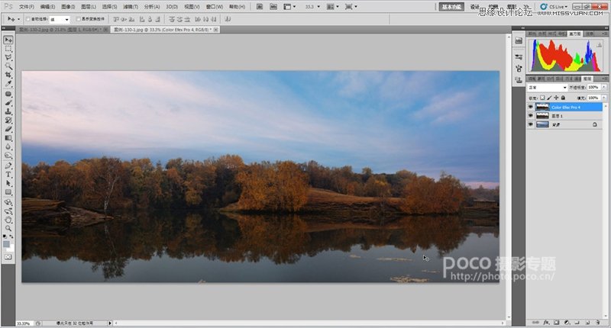The width and height of the screenshot is (611, 328).
Task: Open the layer fill slider arrow
Action: click(604, 98)
